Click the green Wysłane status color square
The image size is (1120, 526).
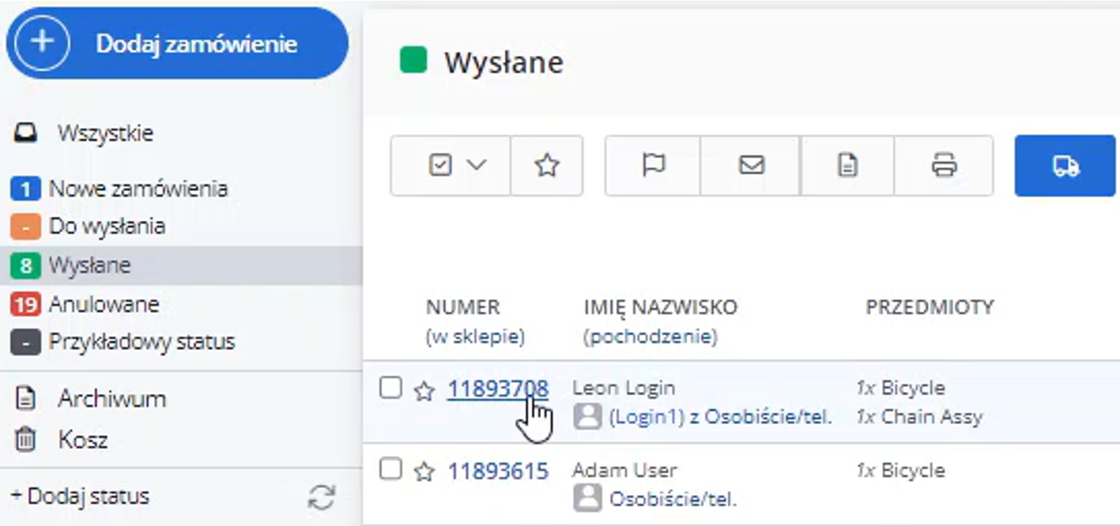point(413,61)
